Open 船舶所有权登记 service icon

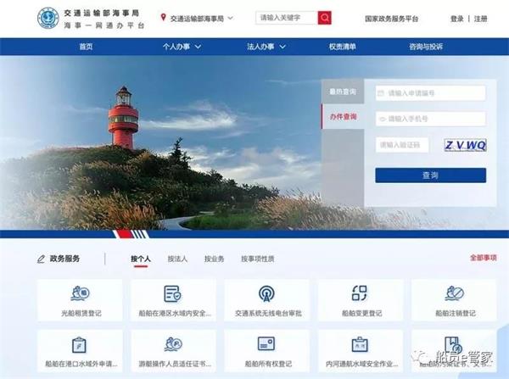[x=266, y=344]
